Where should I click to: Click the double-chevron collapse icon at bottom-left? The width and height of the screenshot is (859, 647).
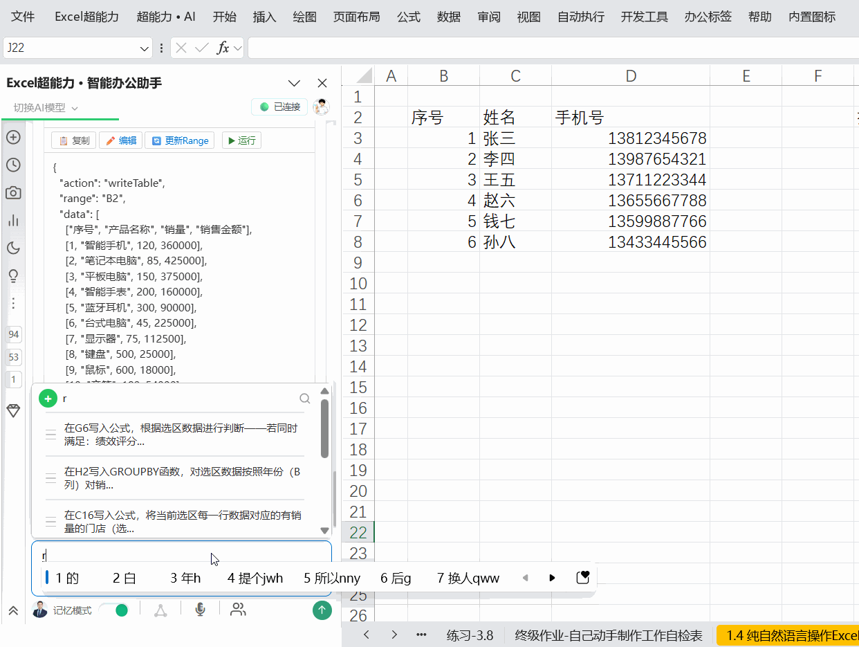[12, 610]
